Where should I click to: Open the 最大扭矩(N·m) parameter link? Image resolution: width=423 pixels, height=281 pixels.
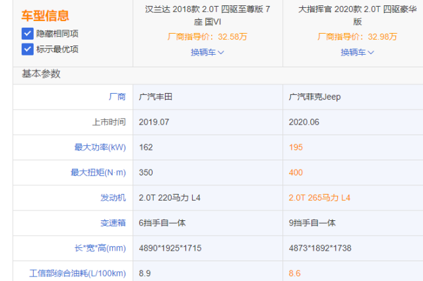point(98,172)
